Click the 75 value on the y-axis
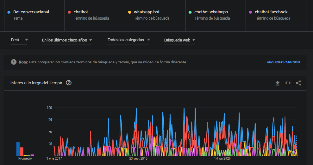 coord(50,120)
